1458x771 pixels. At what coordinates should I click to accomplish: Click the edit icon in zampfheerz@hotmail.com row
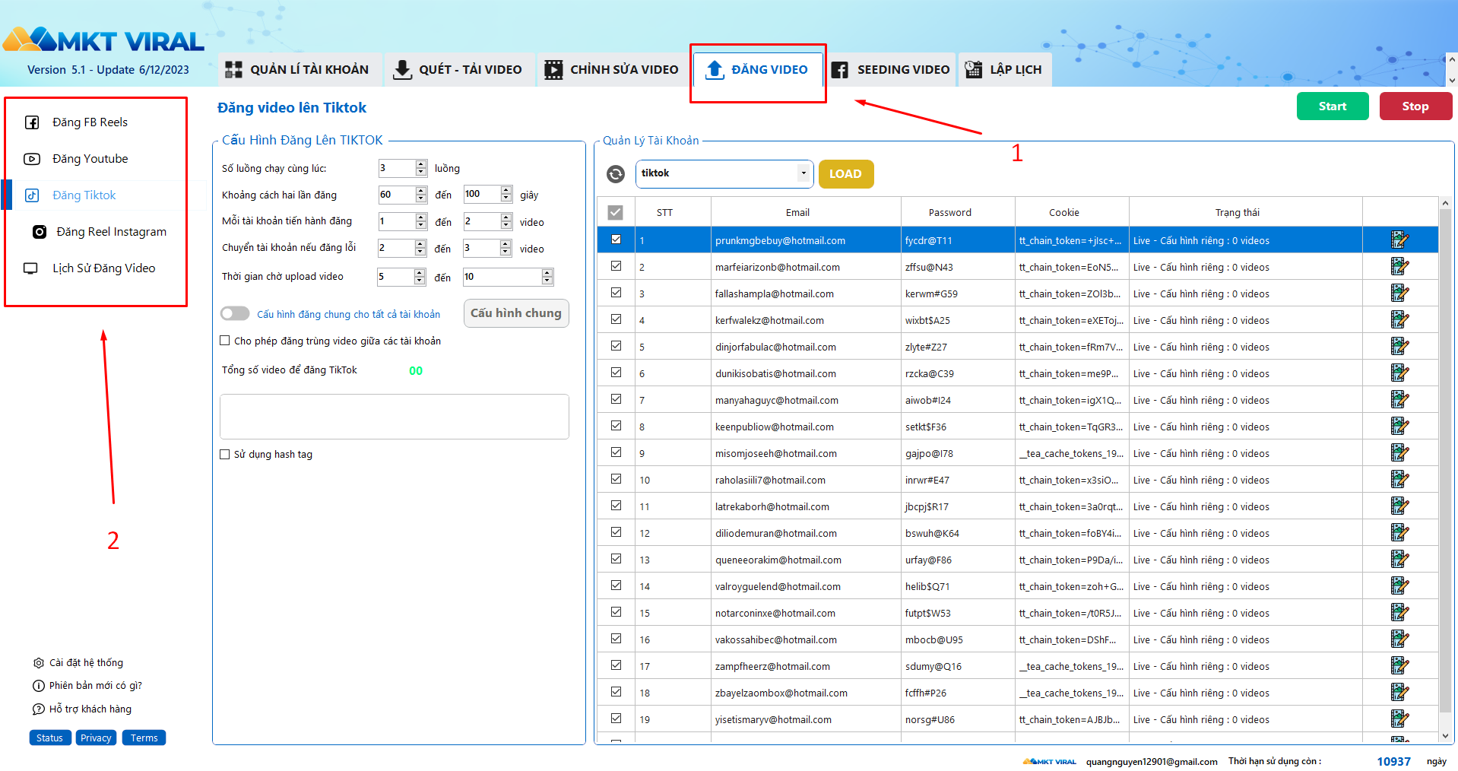click(1399, 666)
